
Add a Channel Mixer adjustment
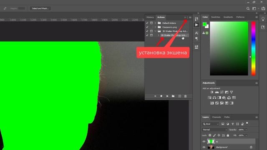click(x=229, y=97)
